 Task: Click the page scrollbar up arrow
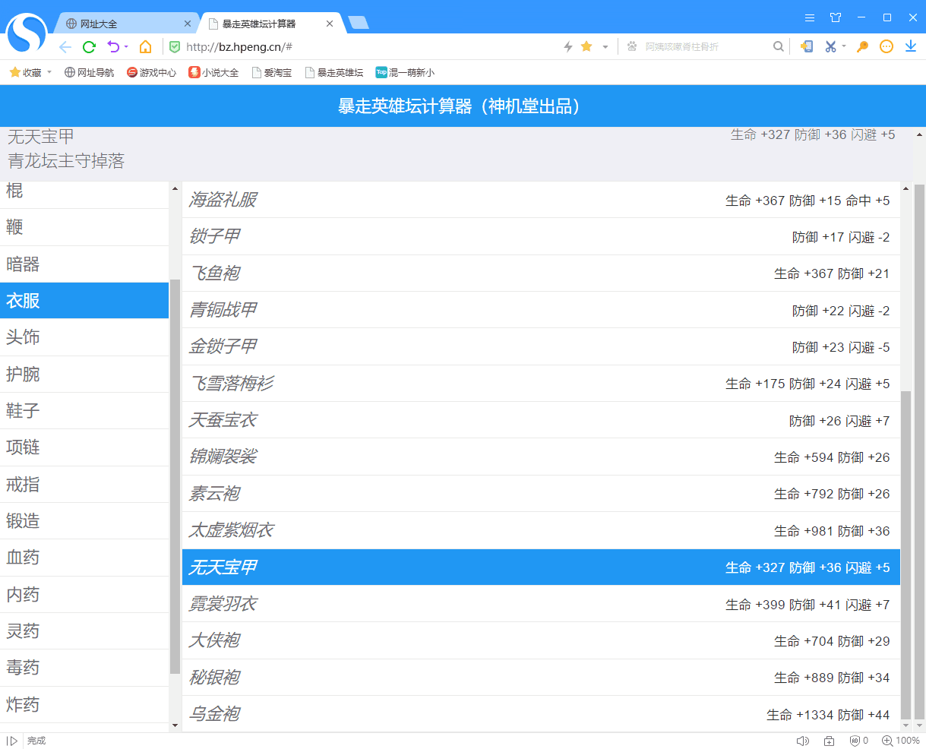tap(919, 134)
